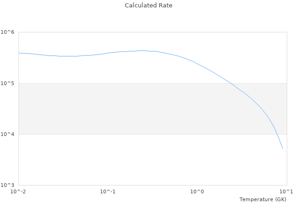Click the 10^-2 x-axis tick label
Viewport: 296px width, 222px height.
click(18, 191)
